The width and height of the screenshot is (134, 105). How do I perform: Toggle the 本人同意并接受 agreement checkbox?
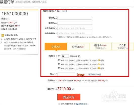[59, 104]
